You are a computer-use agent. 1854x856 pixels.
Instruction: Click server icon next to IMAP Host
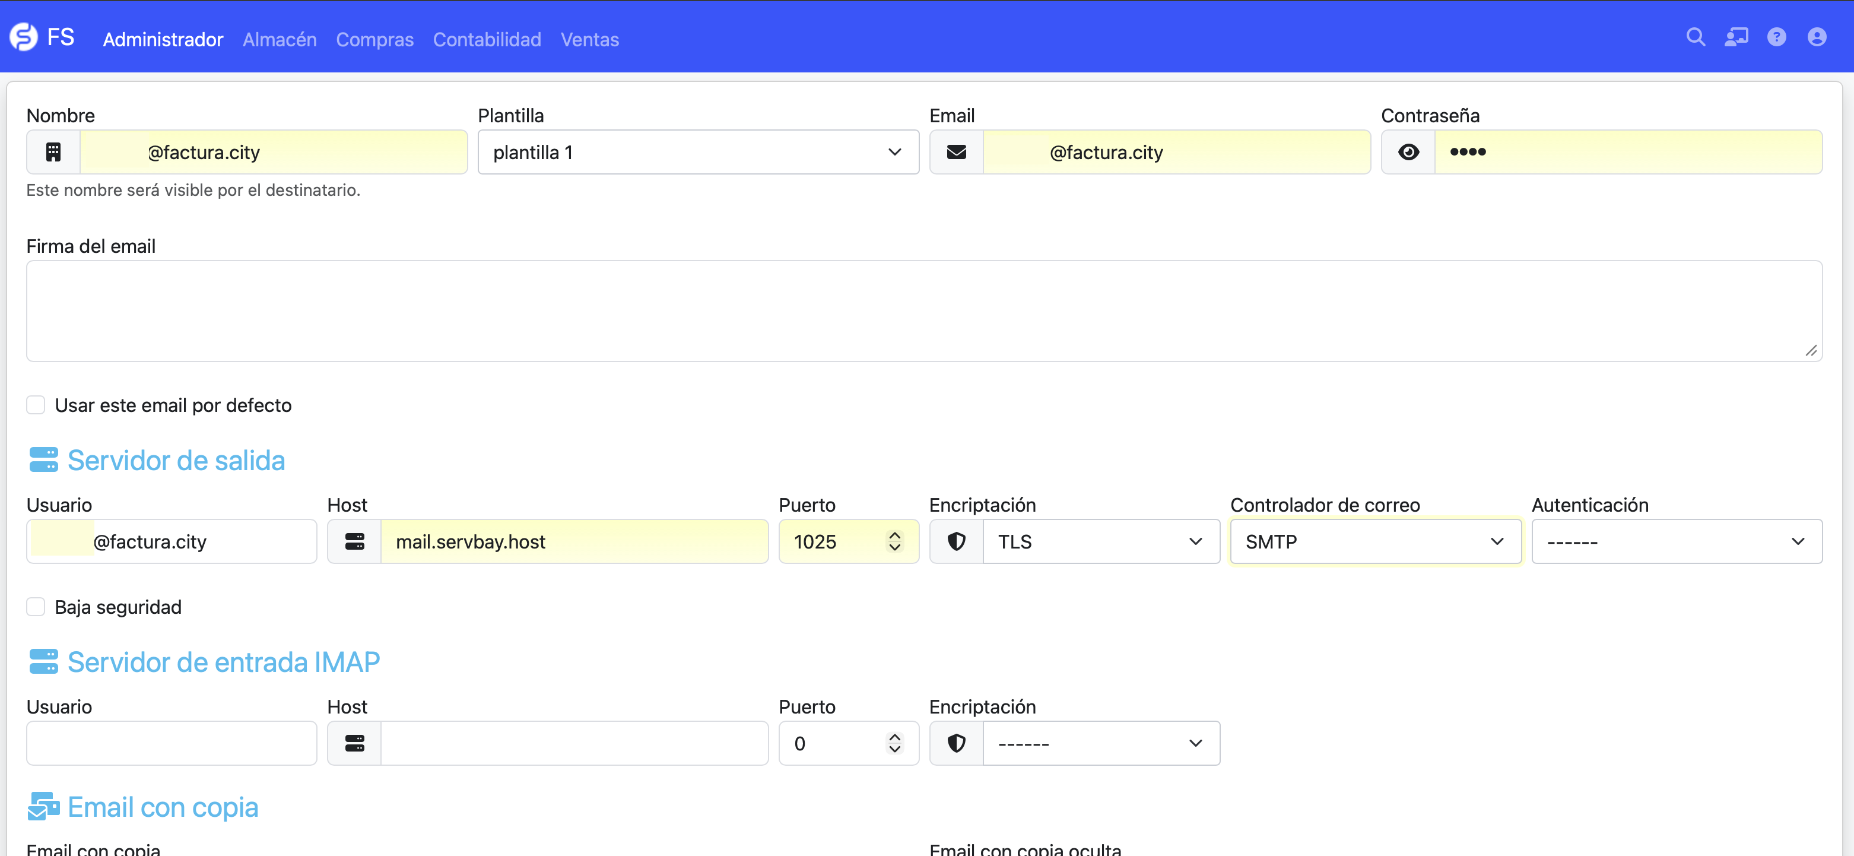[x=354, y=743]
